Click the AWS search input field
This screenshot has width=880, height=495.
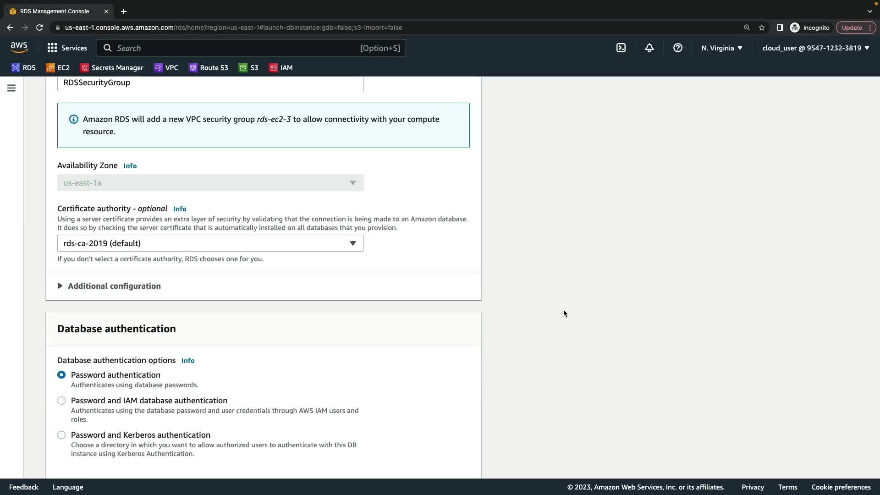(238, 48)
